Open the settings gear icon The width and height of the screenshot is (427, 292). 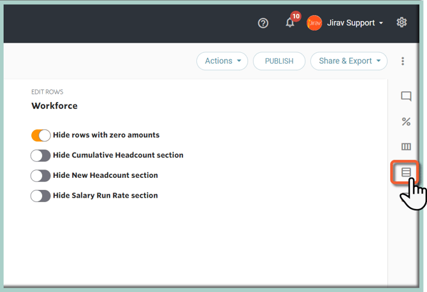(x=402, y=22)
